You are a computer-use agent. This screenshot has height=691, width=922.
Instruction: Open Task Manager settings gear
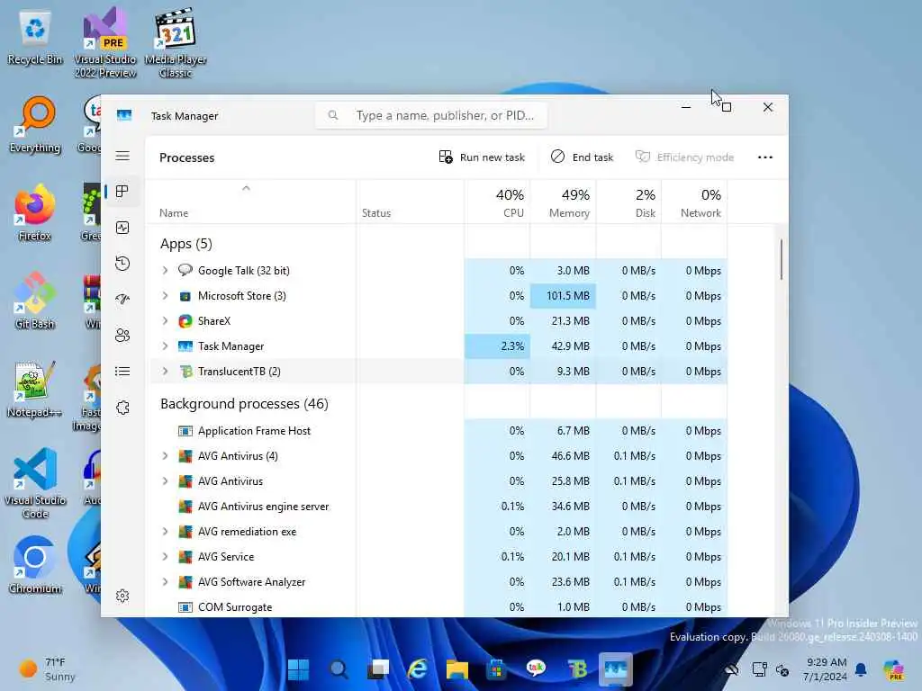pos(122,596)
